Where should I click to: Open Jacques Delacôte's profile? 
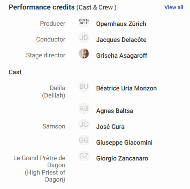121,40
